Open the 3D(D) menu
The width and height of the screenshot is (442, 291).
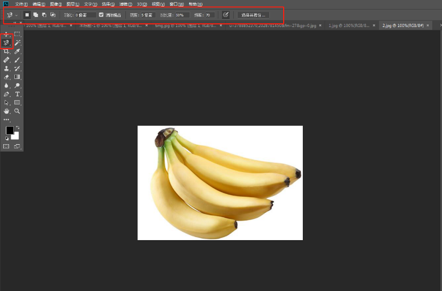(x=142, y=4)
